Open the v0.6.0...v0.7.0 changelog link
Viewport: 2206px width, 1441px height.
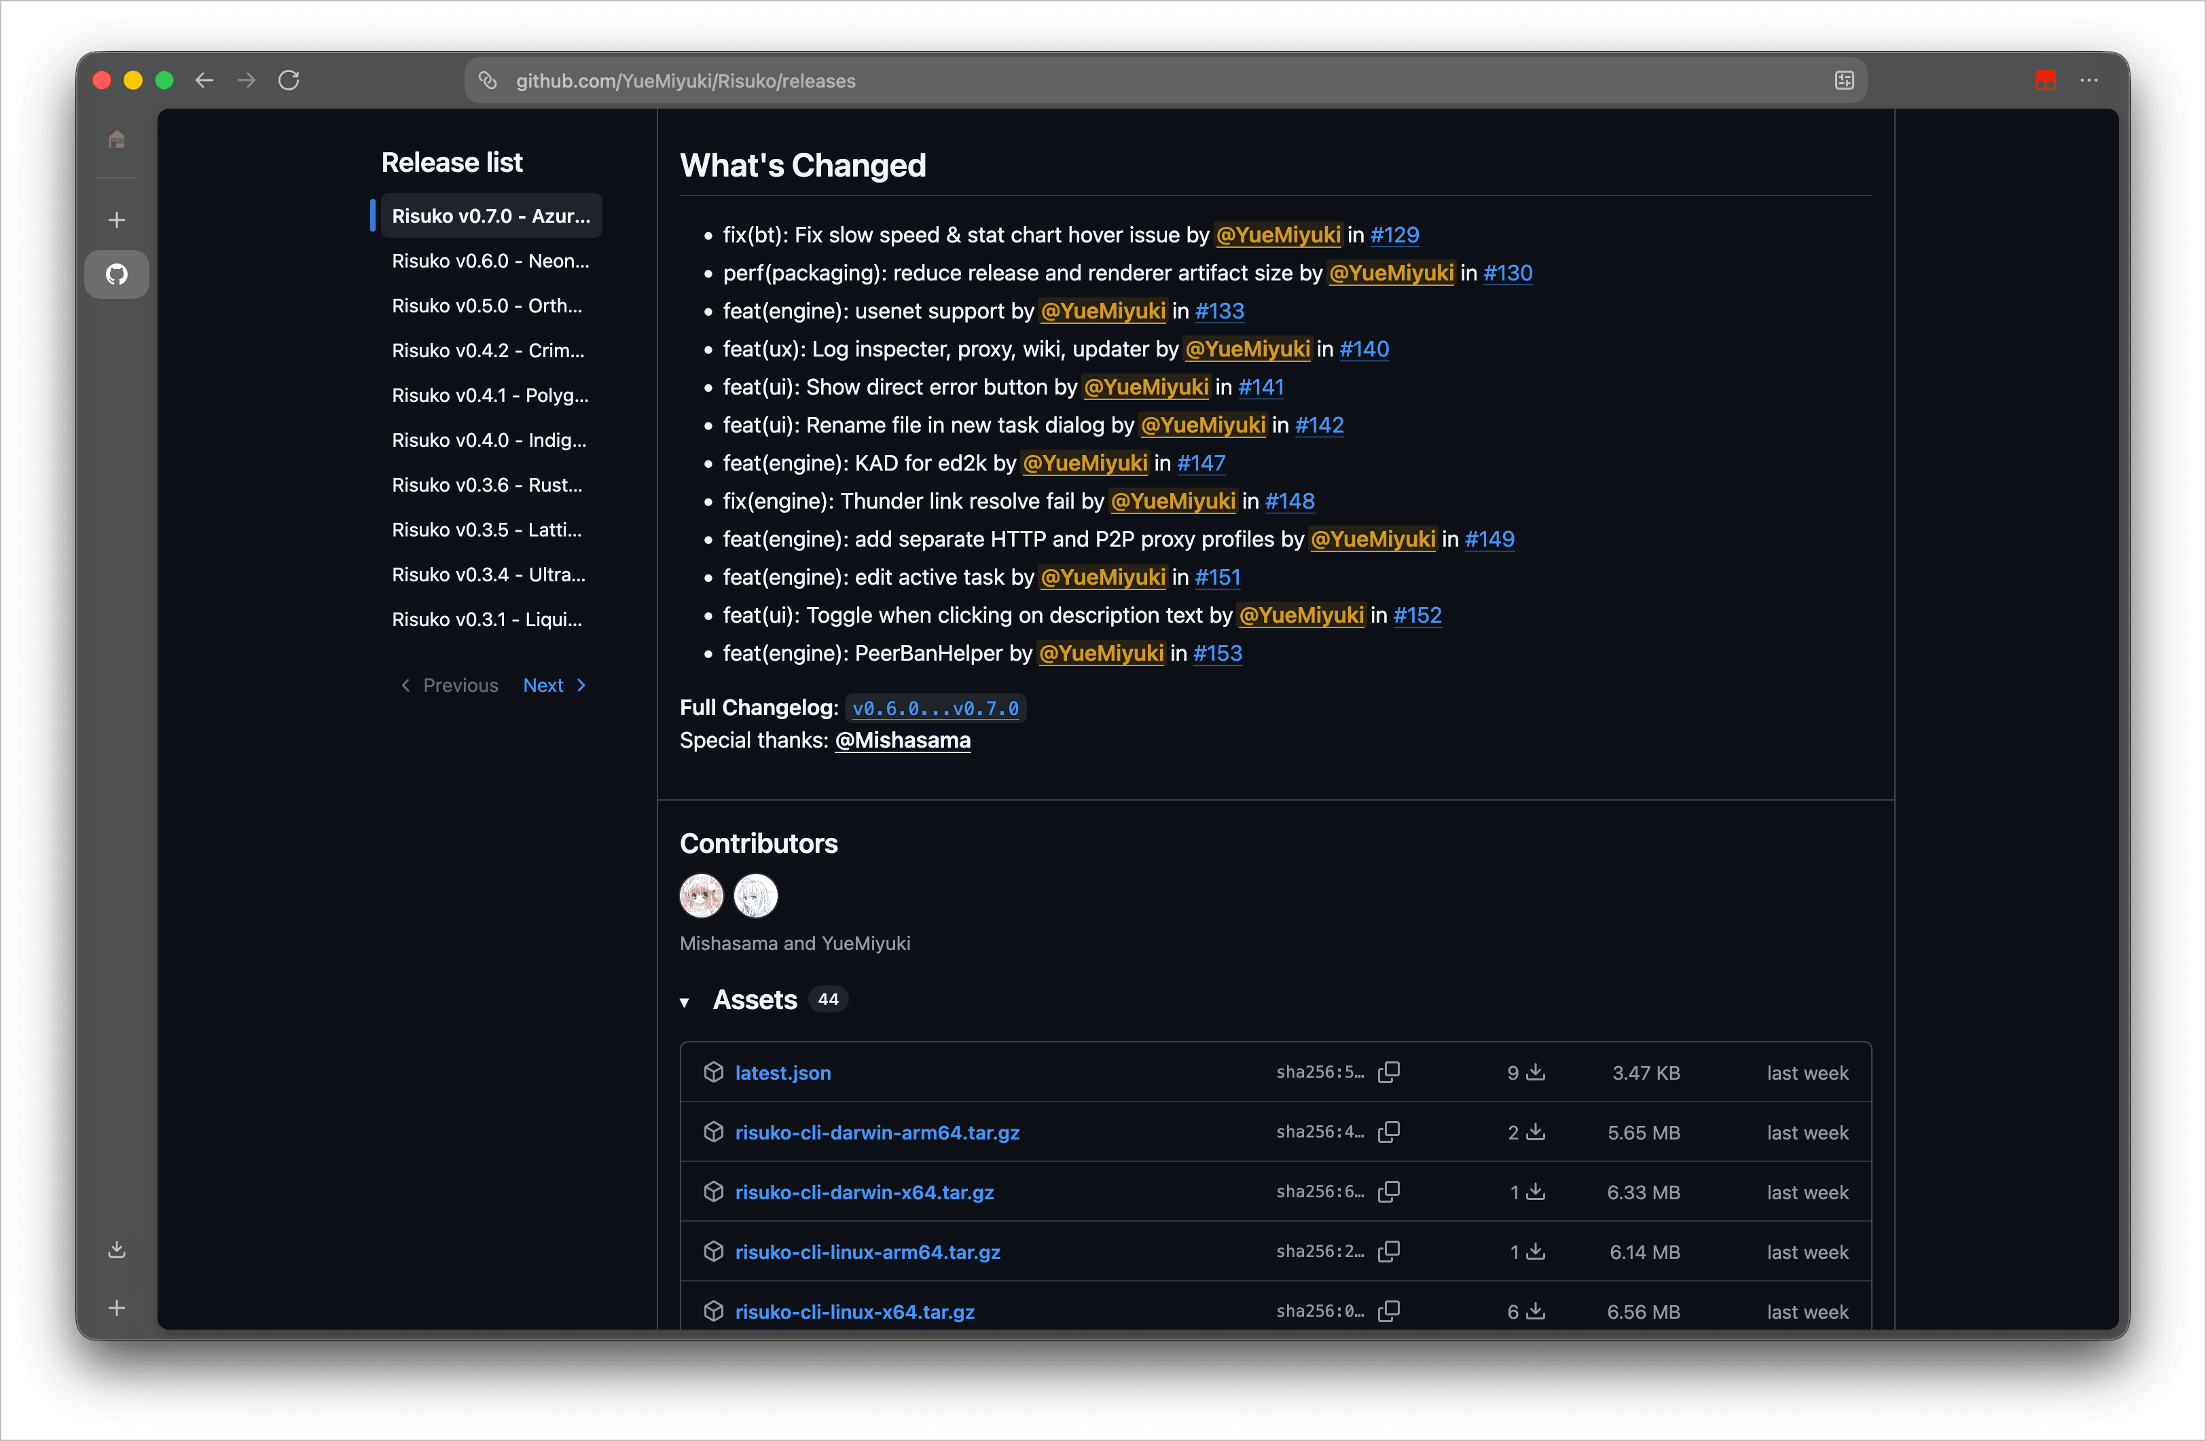935,709
